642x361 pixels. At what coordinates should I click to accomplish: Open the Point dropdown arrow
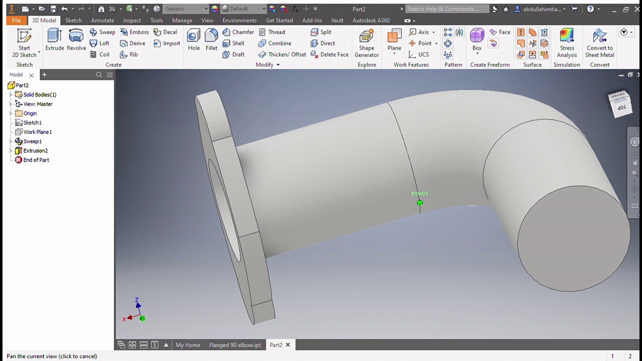pos(436,43)
